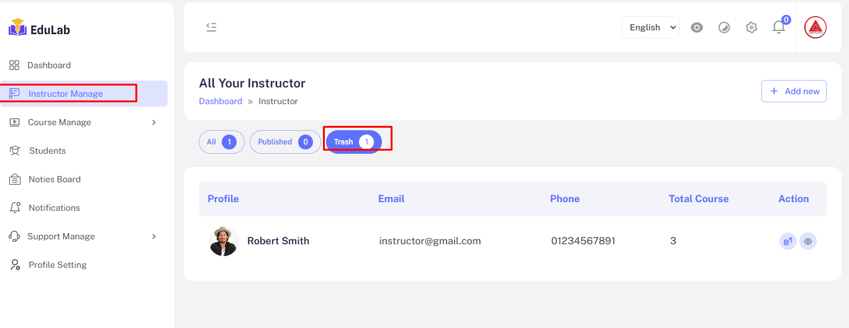The image size is (849, 328).
Task: Click the Add new button
Action: click(794, 91)
